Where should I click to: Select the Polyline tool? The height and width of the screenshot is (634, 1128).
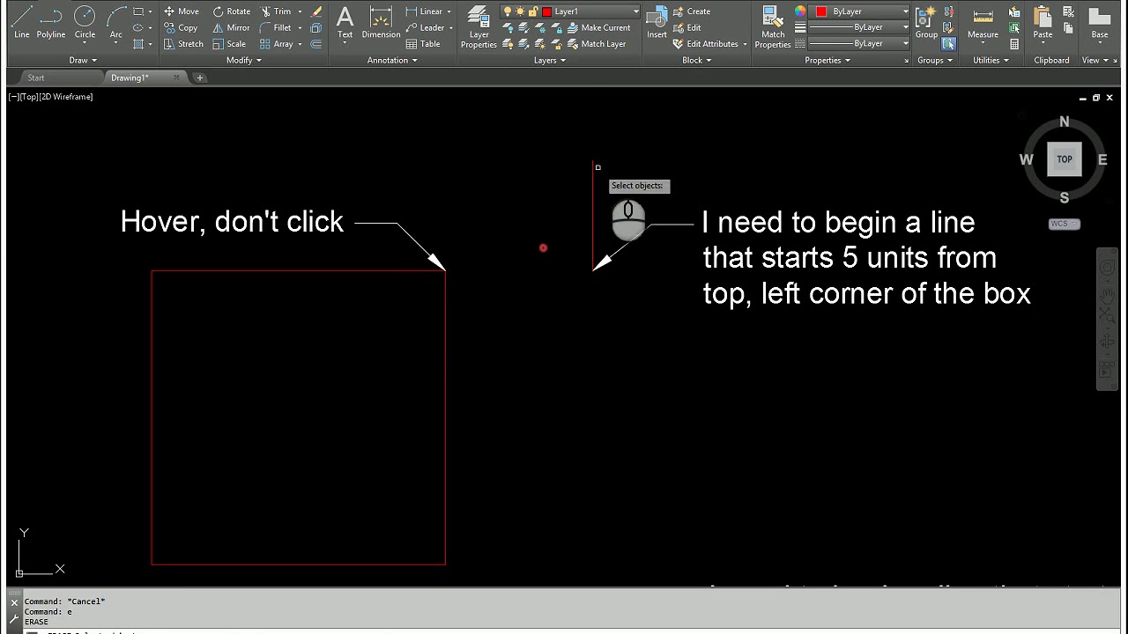tap(51, 22)
